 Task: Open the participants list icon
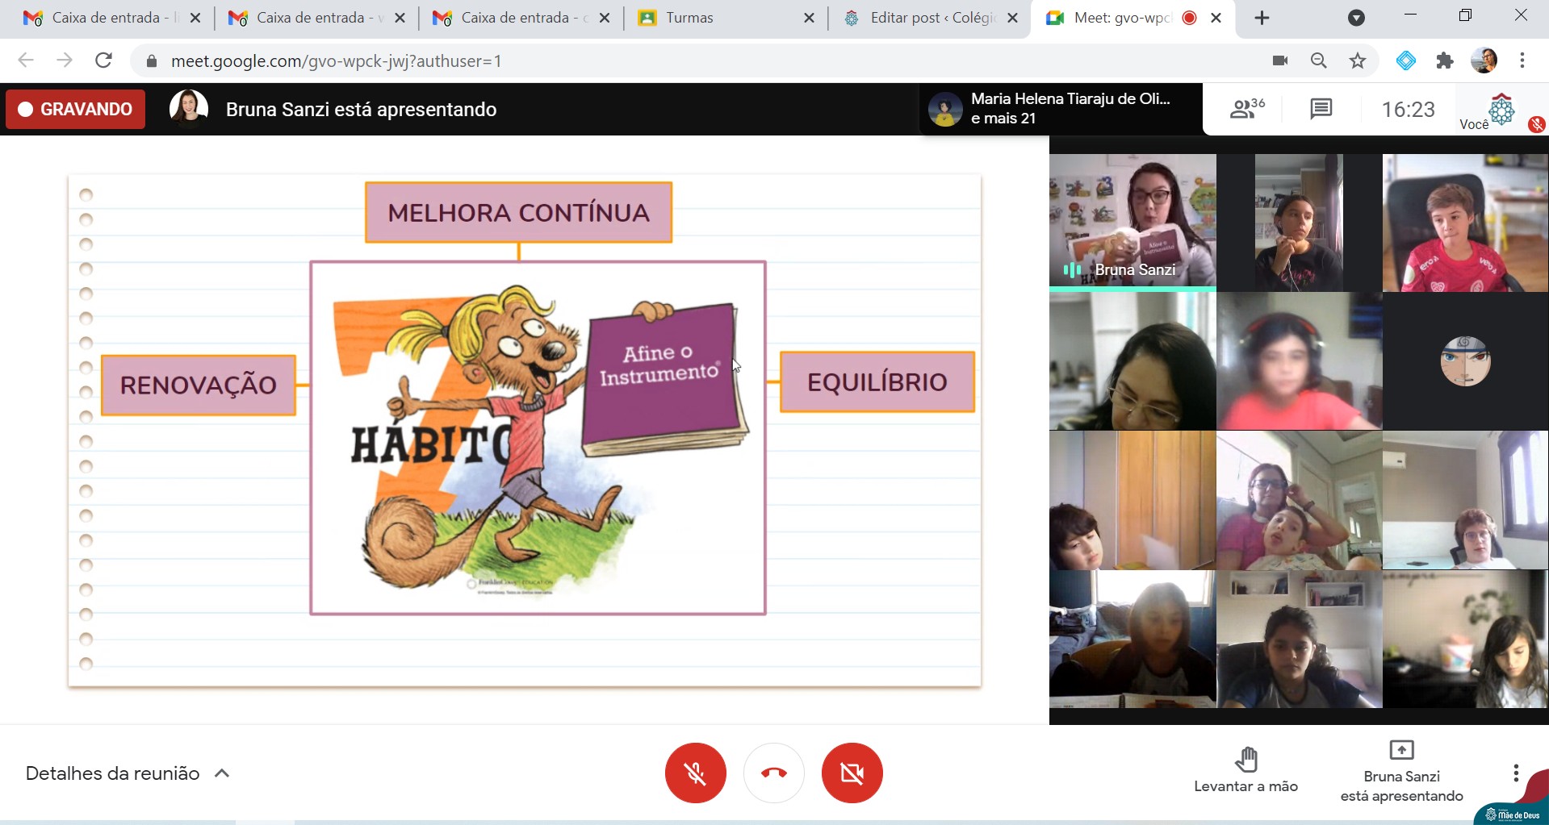[x=1246, y=109]
